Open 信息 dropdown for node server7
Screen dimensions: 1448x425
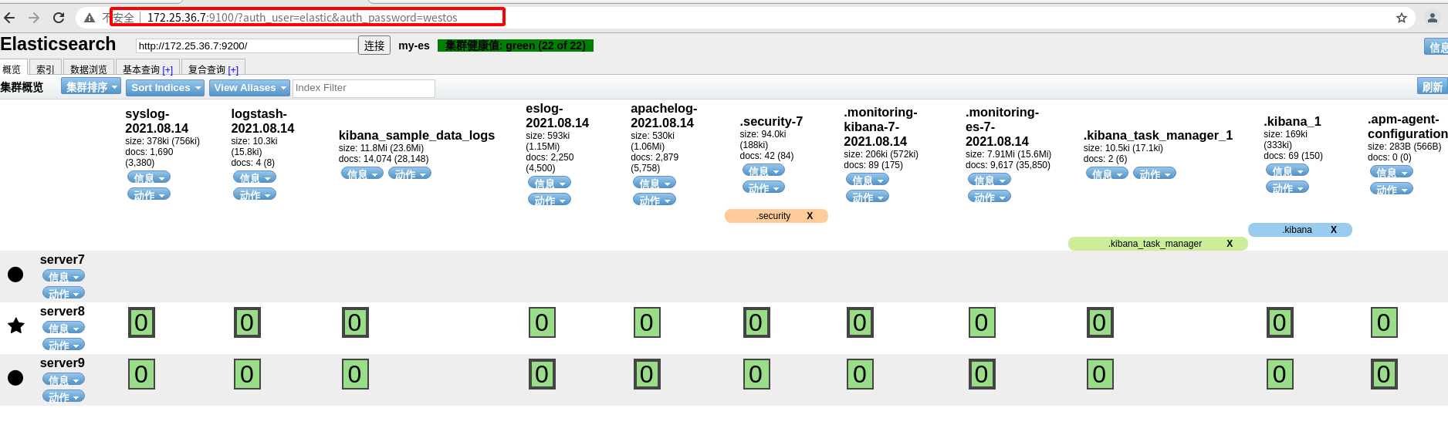63,276
